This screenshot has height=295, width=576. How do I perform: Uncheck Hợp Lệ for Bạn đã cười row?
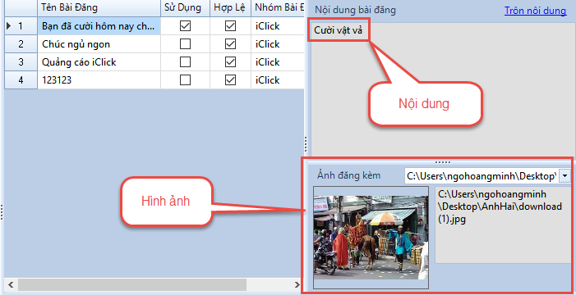coord(230,26)
